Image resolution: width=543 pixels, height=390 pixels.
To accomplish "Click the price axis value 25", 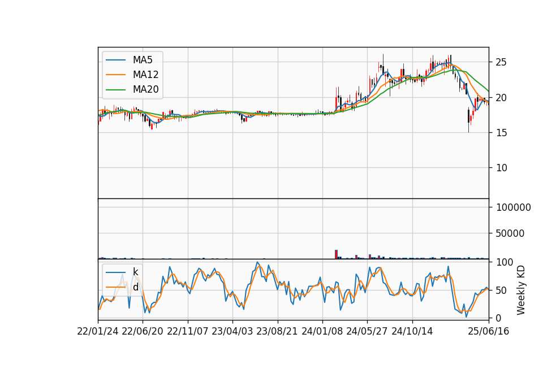I will coord(501,62).
